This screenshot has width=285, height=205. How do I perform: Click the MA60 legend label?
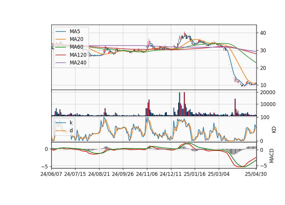click(76, 47)
